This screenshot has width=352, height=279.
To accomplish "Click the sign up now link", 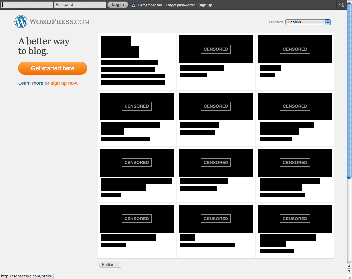I will point(64,83).
